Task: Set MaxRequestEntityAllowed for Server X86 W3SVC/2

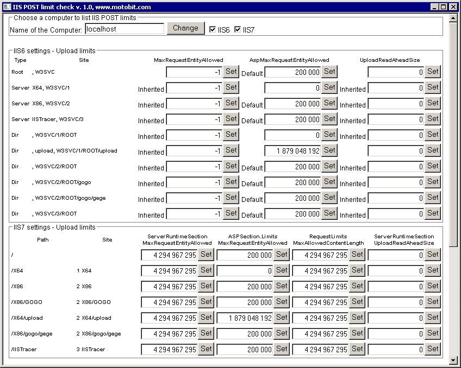Action: 231,103
